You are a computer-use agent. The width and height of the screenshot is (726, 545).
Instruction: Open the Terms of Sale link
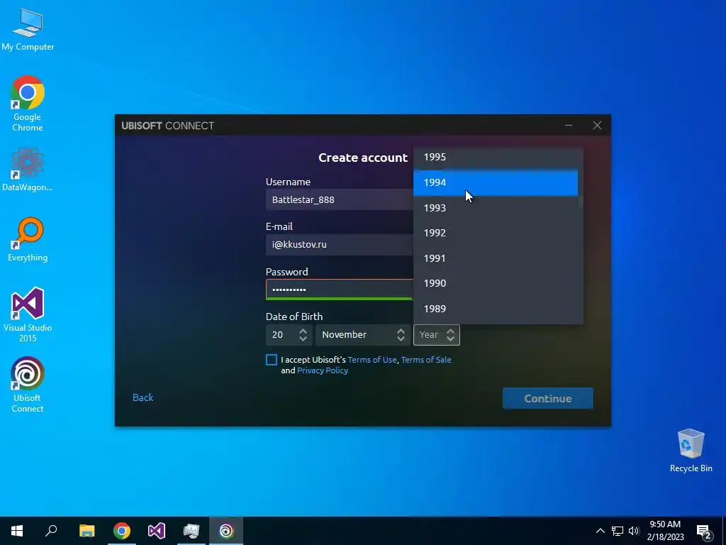coord(426,360)
